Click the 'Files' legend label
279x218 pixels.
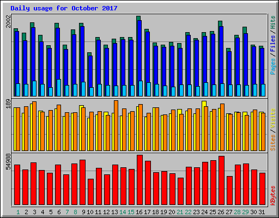(x=272, y=44)
